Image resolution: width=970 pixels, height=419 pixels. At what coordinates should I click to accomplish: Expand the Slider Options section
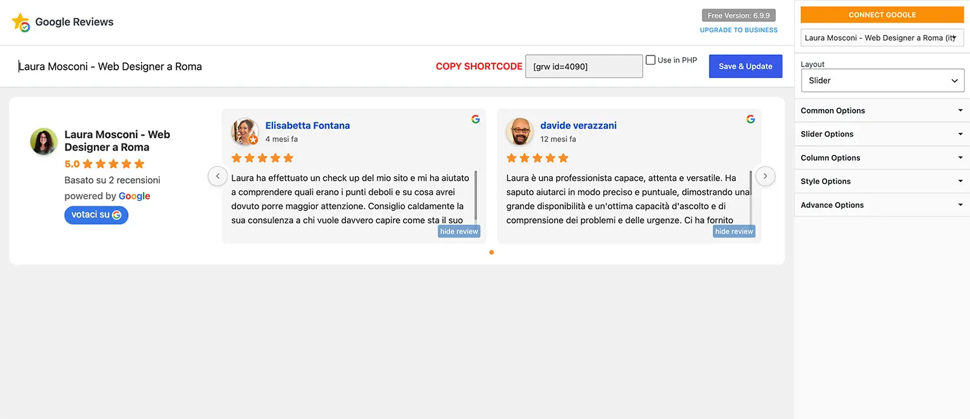(x=883, y=134)
